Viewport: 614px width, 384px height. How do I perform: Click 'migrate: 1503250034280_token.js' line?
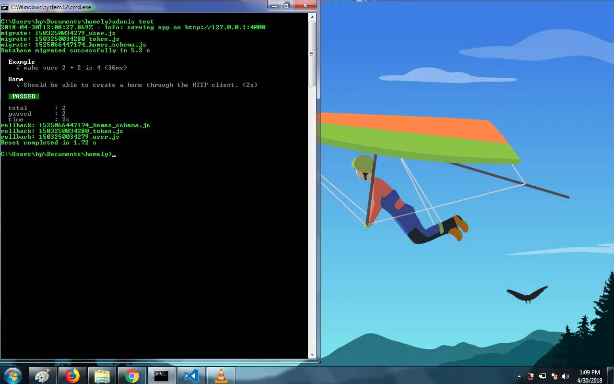coord(60,39)
